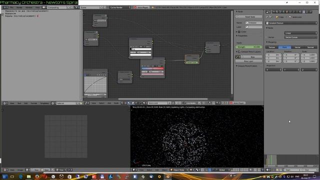
Task: Click the scene browse icon beside the Scene field
Action: [x=77, y=7]
